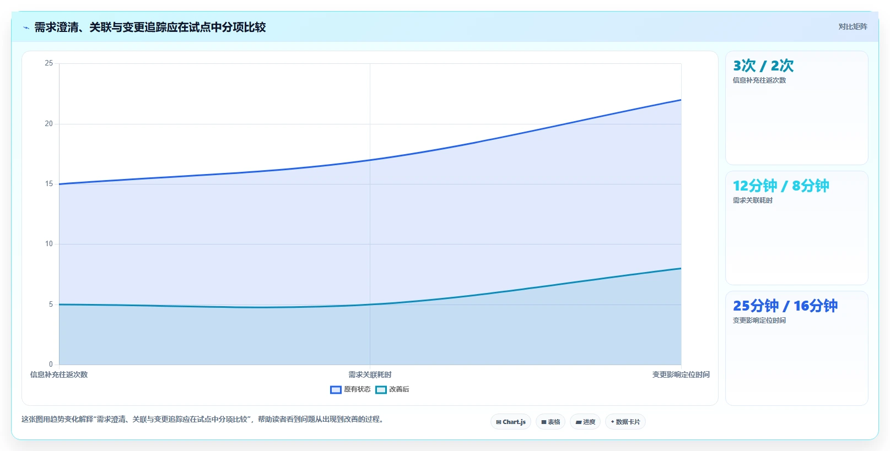Toggle the 改善后 legend swatch
Image resolution: width=890 pixels, height=451 pixels.
click(x=381, y=389)
